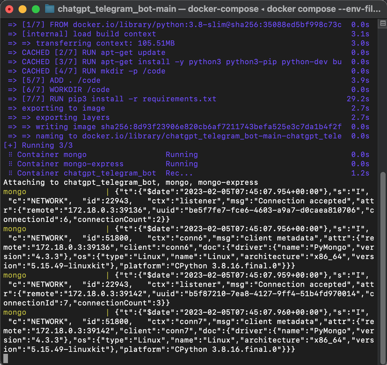Click the terminal split-pane icon near scrollbar
The image size is (387, 365).
tap(383, 23)
